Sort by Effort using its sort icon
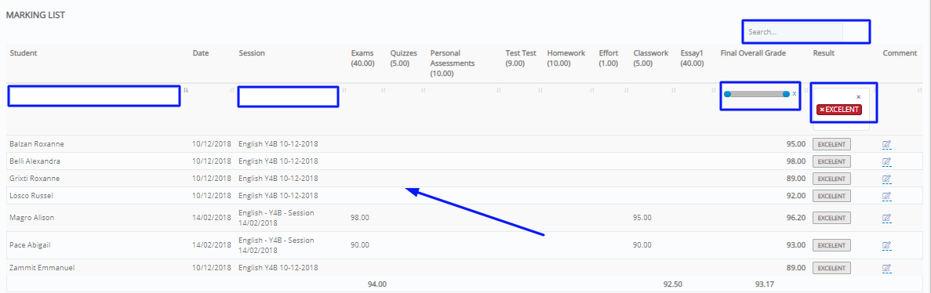This screenshot has height=293, width=931. coord(626,90)
